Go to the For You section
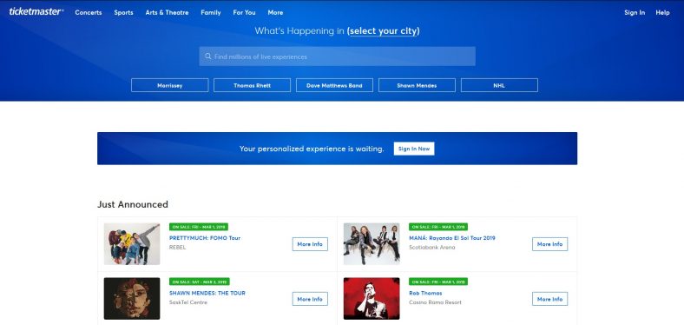The width and height of the screenshot is (684, 325). (244, 13)
